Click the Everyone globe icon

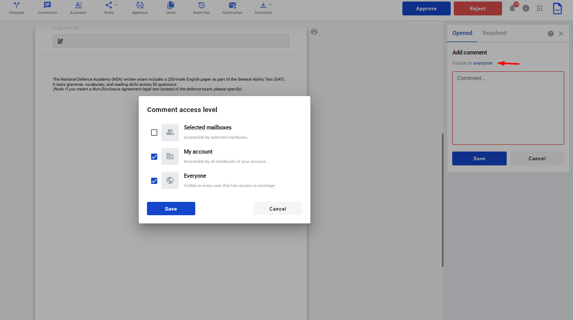pos(170,180)
